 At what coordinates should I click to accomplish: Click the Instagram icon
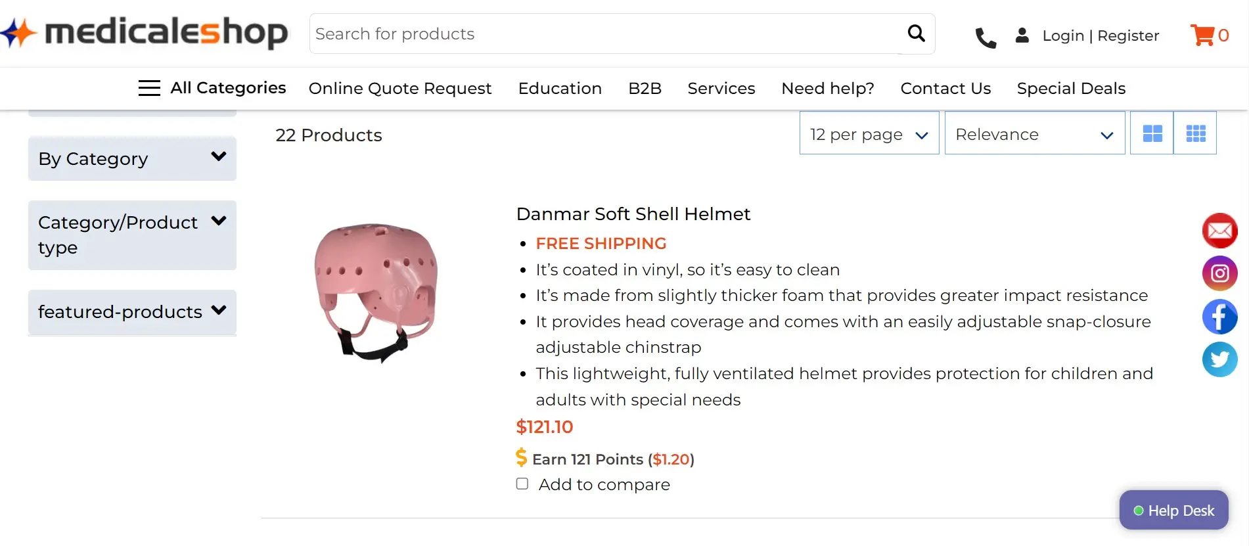click(x=1219, y=273)
